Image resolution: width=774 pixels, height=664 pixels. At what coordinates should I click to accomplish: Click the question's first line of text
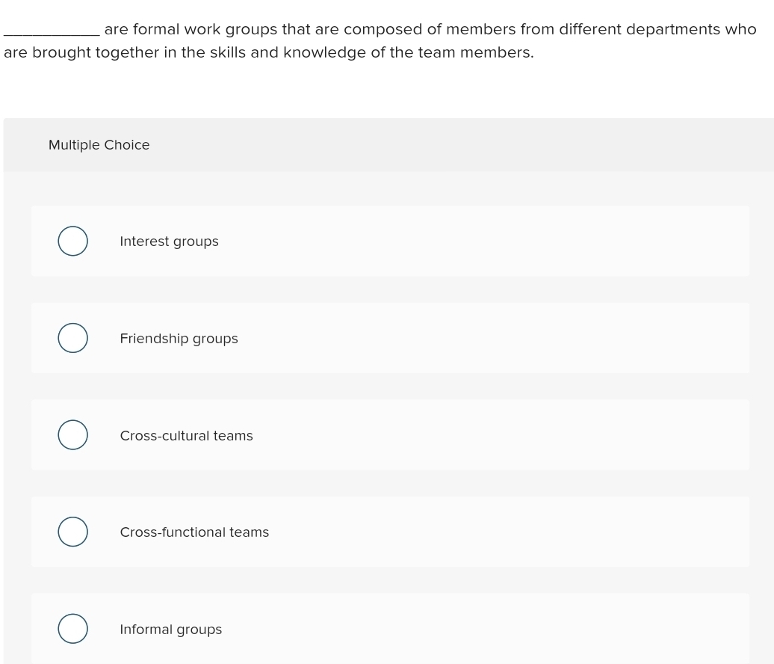430,30
